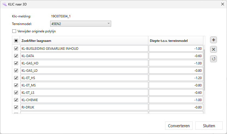Click the KL-GAS_LD depth value field
Screen dimensions: 227x134
click(x=176, y=71)
